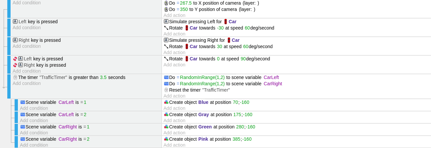Screen dimensions: 431x148
Task: Click Add action under Reset the timer
Action: point(174,96)
